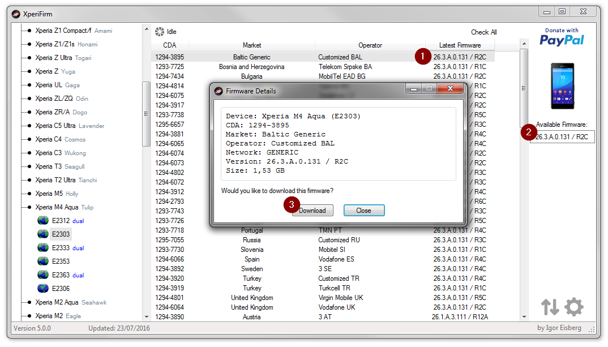
Task: Click Download in Firmware Details dialog
Action: (x=312, y=211)
